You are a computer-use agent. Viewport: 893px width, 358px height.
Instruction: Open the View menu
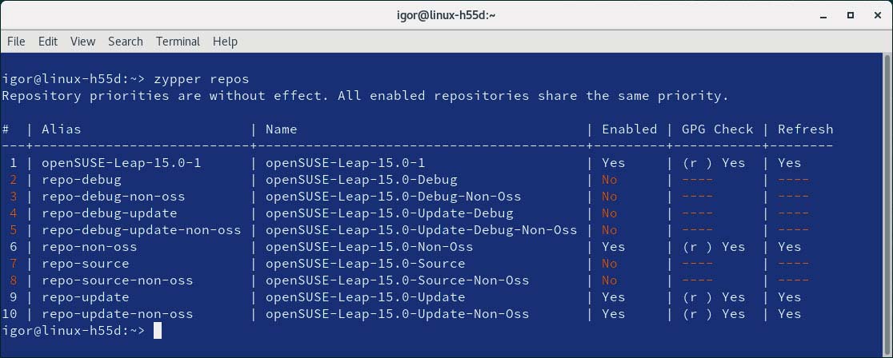[x=82, y=42]
